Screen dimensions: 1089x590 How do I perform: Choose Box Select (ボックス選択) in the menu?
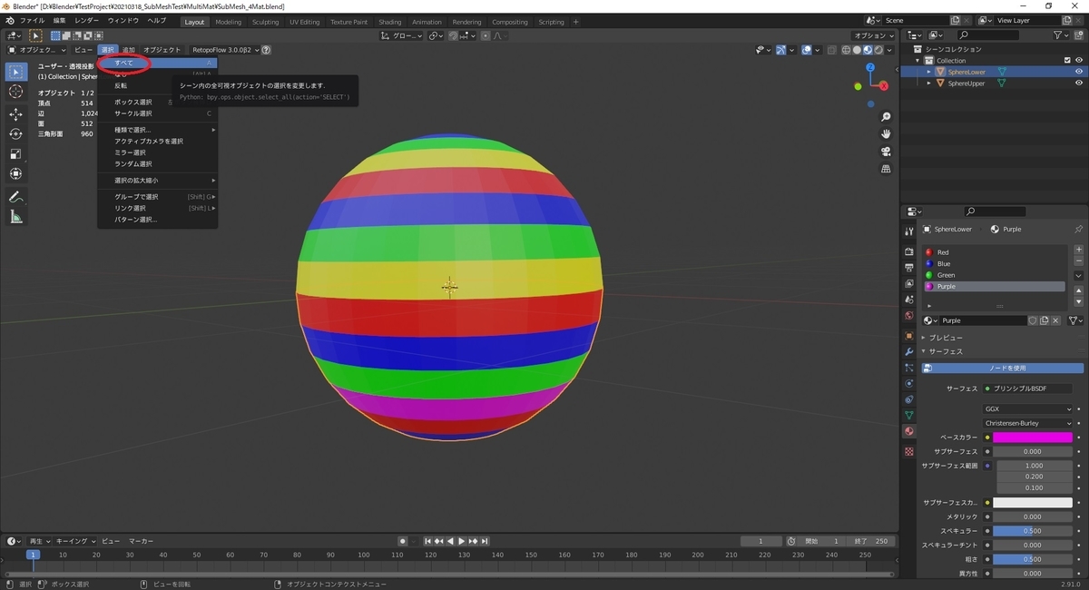(157, 103)
